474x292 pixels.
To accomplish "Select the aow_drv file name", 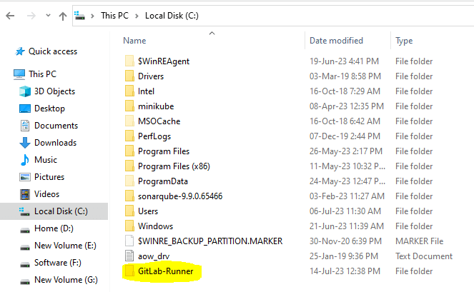I will pos(154,256).
